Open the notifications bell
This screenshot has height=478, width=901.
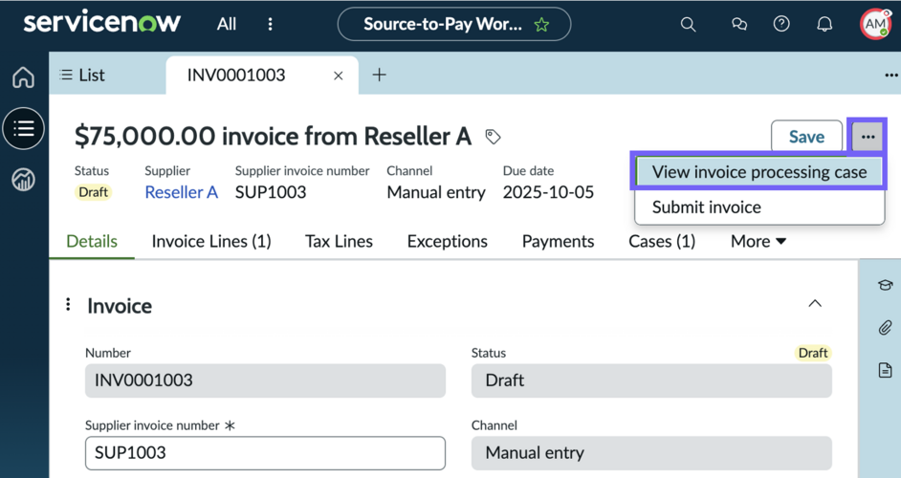[x=824, y=24]
